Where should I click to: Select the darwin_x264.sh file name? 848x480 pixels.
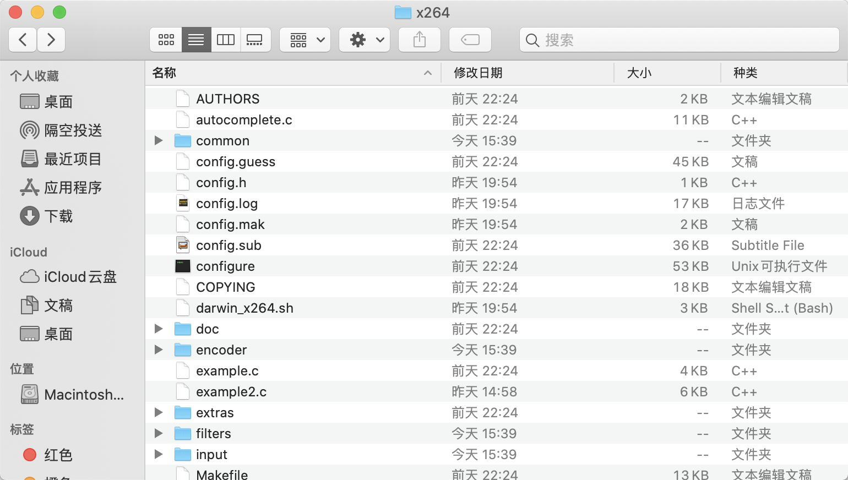(x=244, y=308)
